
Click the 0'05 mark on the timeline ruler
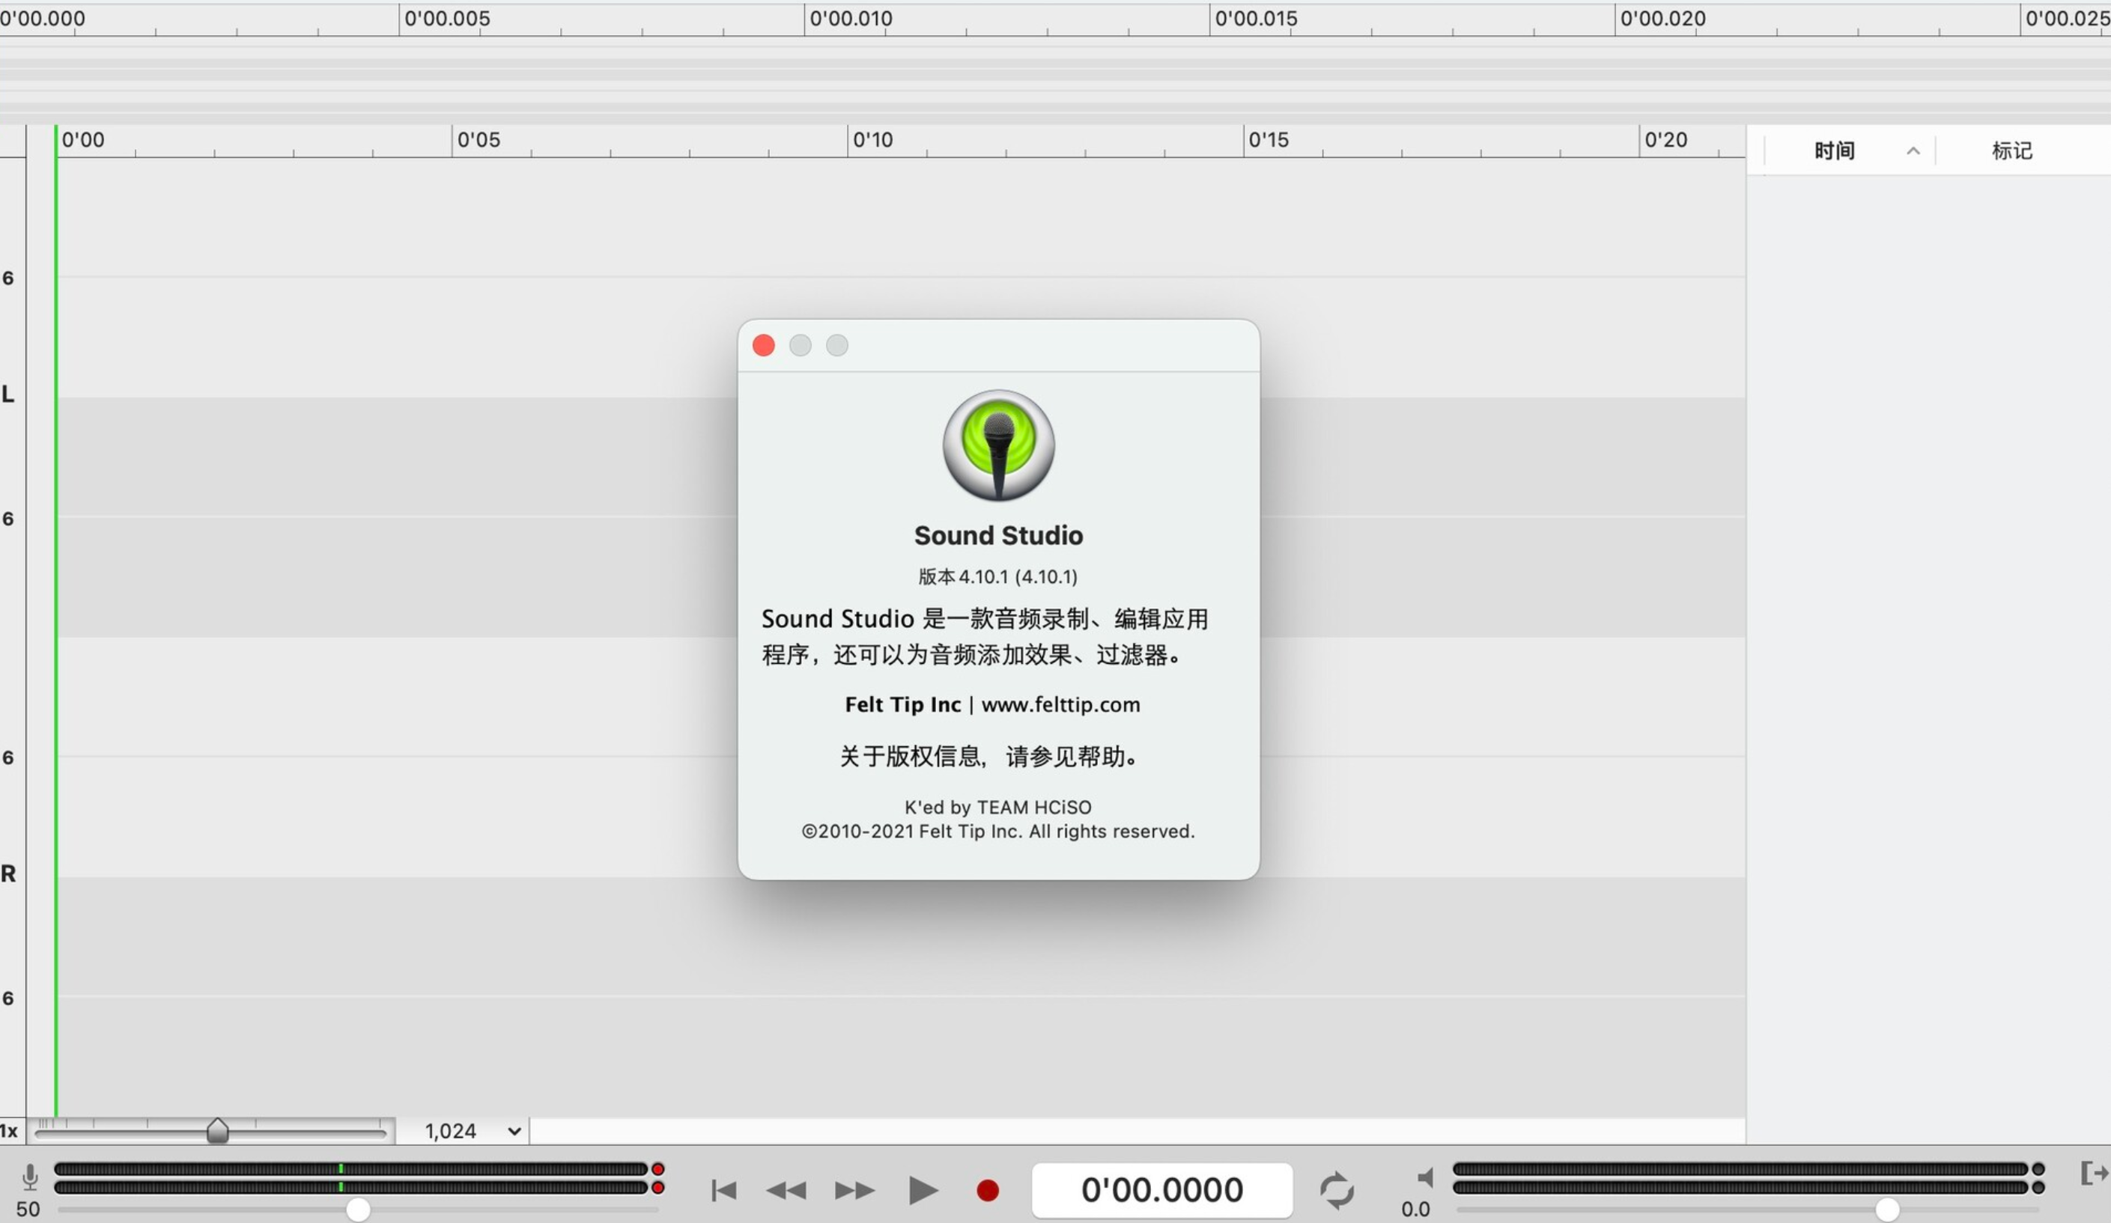click(x=479, y=140)
